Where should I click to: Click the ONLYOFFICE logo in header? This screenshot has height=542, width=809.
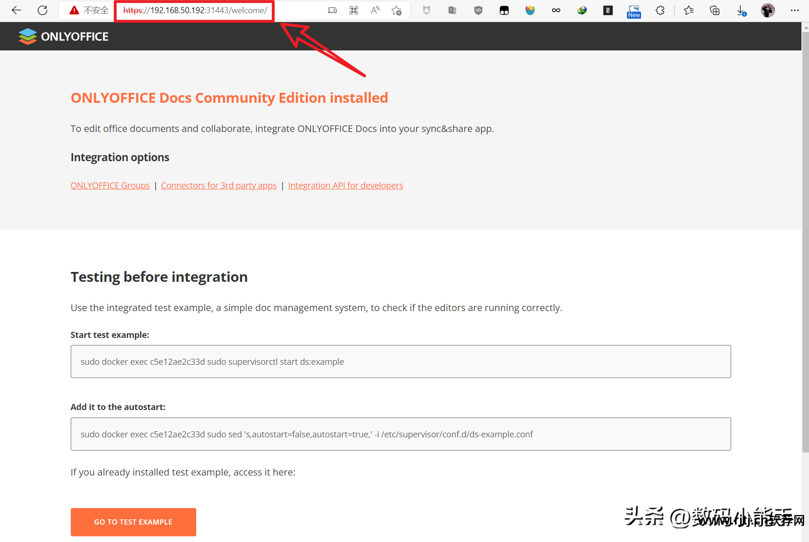64,36
